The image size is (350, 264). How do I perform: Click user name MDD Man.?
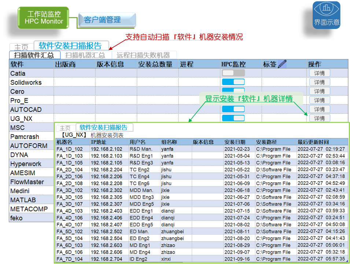tap(141, 190)
